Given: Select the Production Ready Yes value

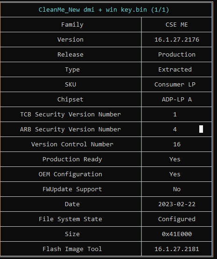Looking at the screenshot, I should (175, 159).
